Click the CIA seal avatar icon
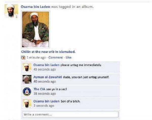Viewport: 152px width, 120px height. coord(27,91)
